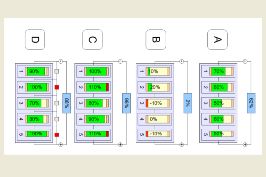Select the blue 2% total indicator of pack B
This screenshot has height=177, width=266.
pyautogui.click(x=188, y=103)
